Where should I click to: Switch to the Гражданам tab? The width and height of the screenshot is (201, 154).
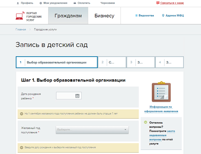[x=68, y=16]
